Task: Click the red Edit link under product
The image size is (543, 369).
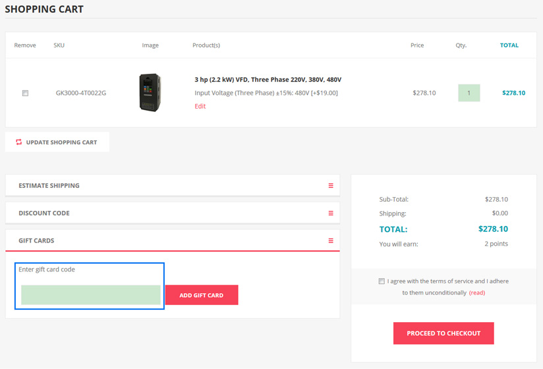Action: click(x=200, y=106)
